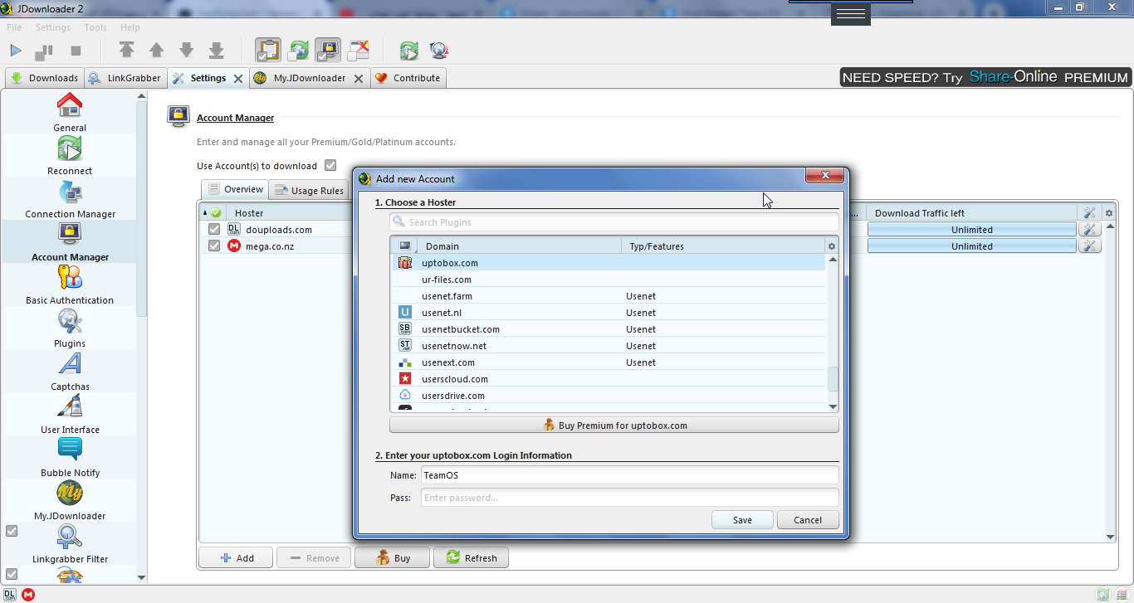Pause downloads using the toolbar pause icon

click(x=44, y=51)
